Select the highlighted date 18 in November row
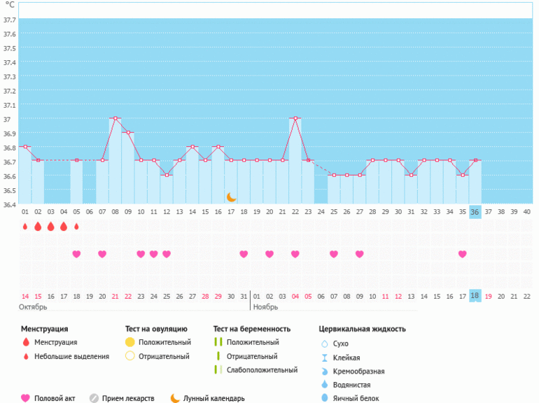Screen dimensions: 539x403 (x=475, y=296)
